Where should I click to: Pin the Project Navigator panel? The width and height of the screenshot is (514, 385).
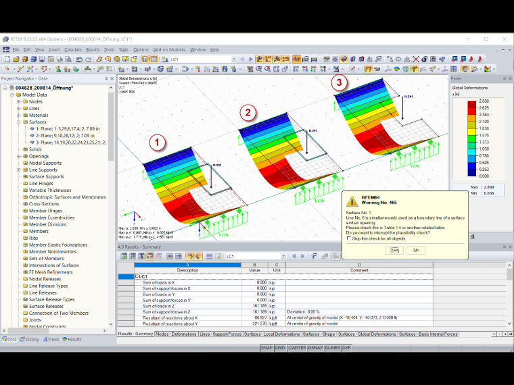click(x=106, y=78)
